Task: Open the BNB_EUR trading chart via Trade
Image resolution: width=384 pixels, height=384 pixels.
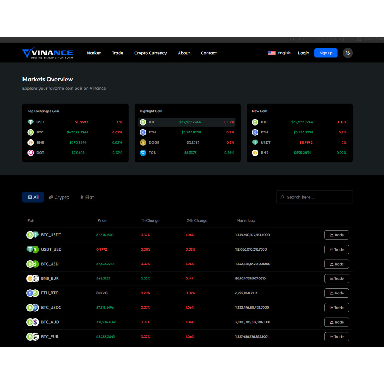Action: point(336,278)
